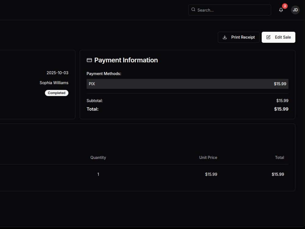305x229 pixels.
Task: Click the Unit Price column header
Action: (208, 158)
